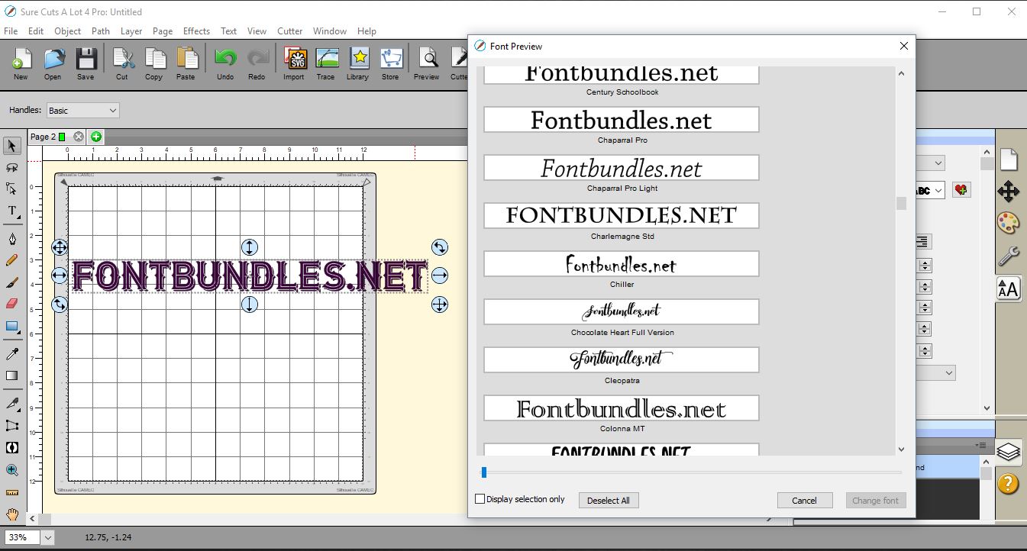Image resolution: width=1027 pixels, height=551 pixels.
Task: Select the pen Draw tool
Action: click(x=12, y=239)
